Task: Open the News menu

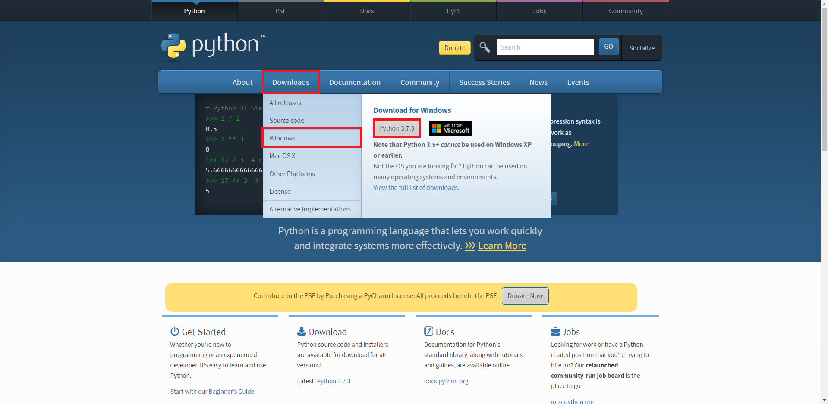Action: (x=538, y=82)
